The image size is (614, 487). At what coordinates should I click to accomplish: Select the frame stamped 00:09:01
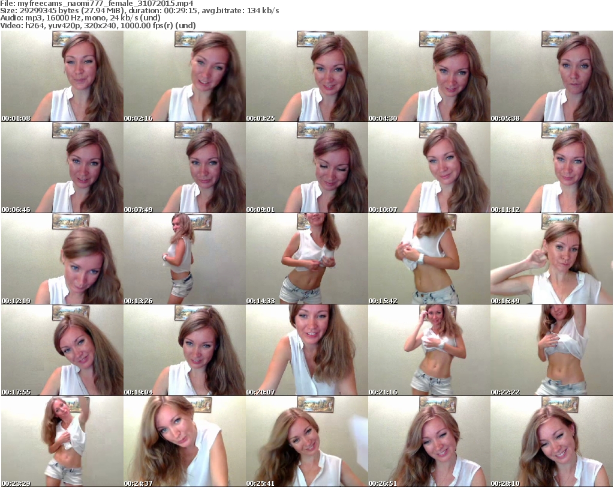pyautogui.click(x=306, y=168)
